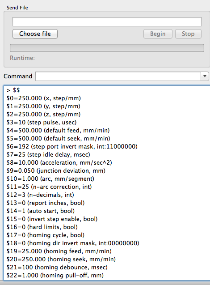Select the $17=0 homing cycle line

tap(46, 235)
